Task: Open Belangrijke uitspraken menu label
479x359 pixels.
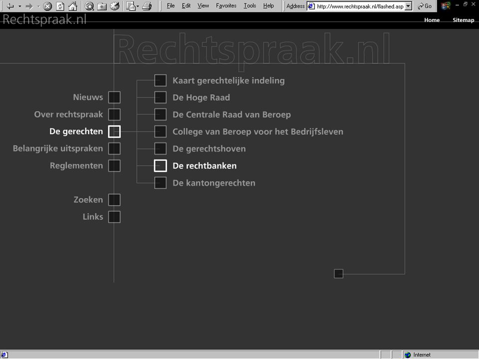Action: coord(58,149)
